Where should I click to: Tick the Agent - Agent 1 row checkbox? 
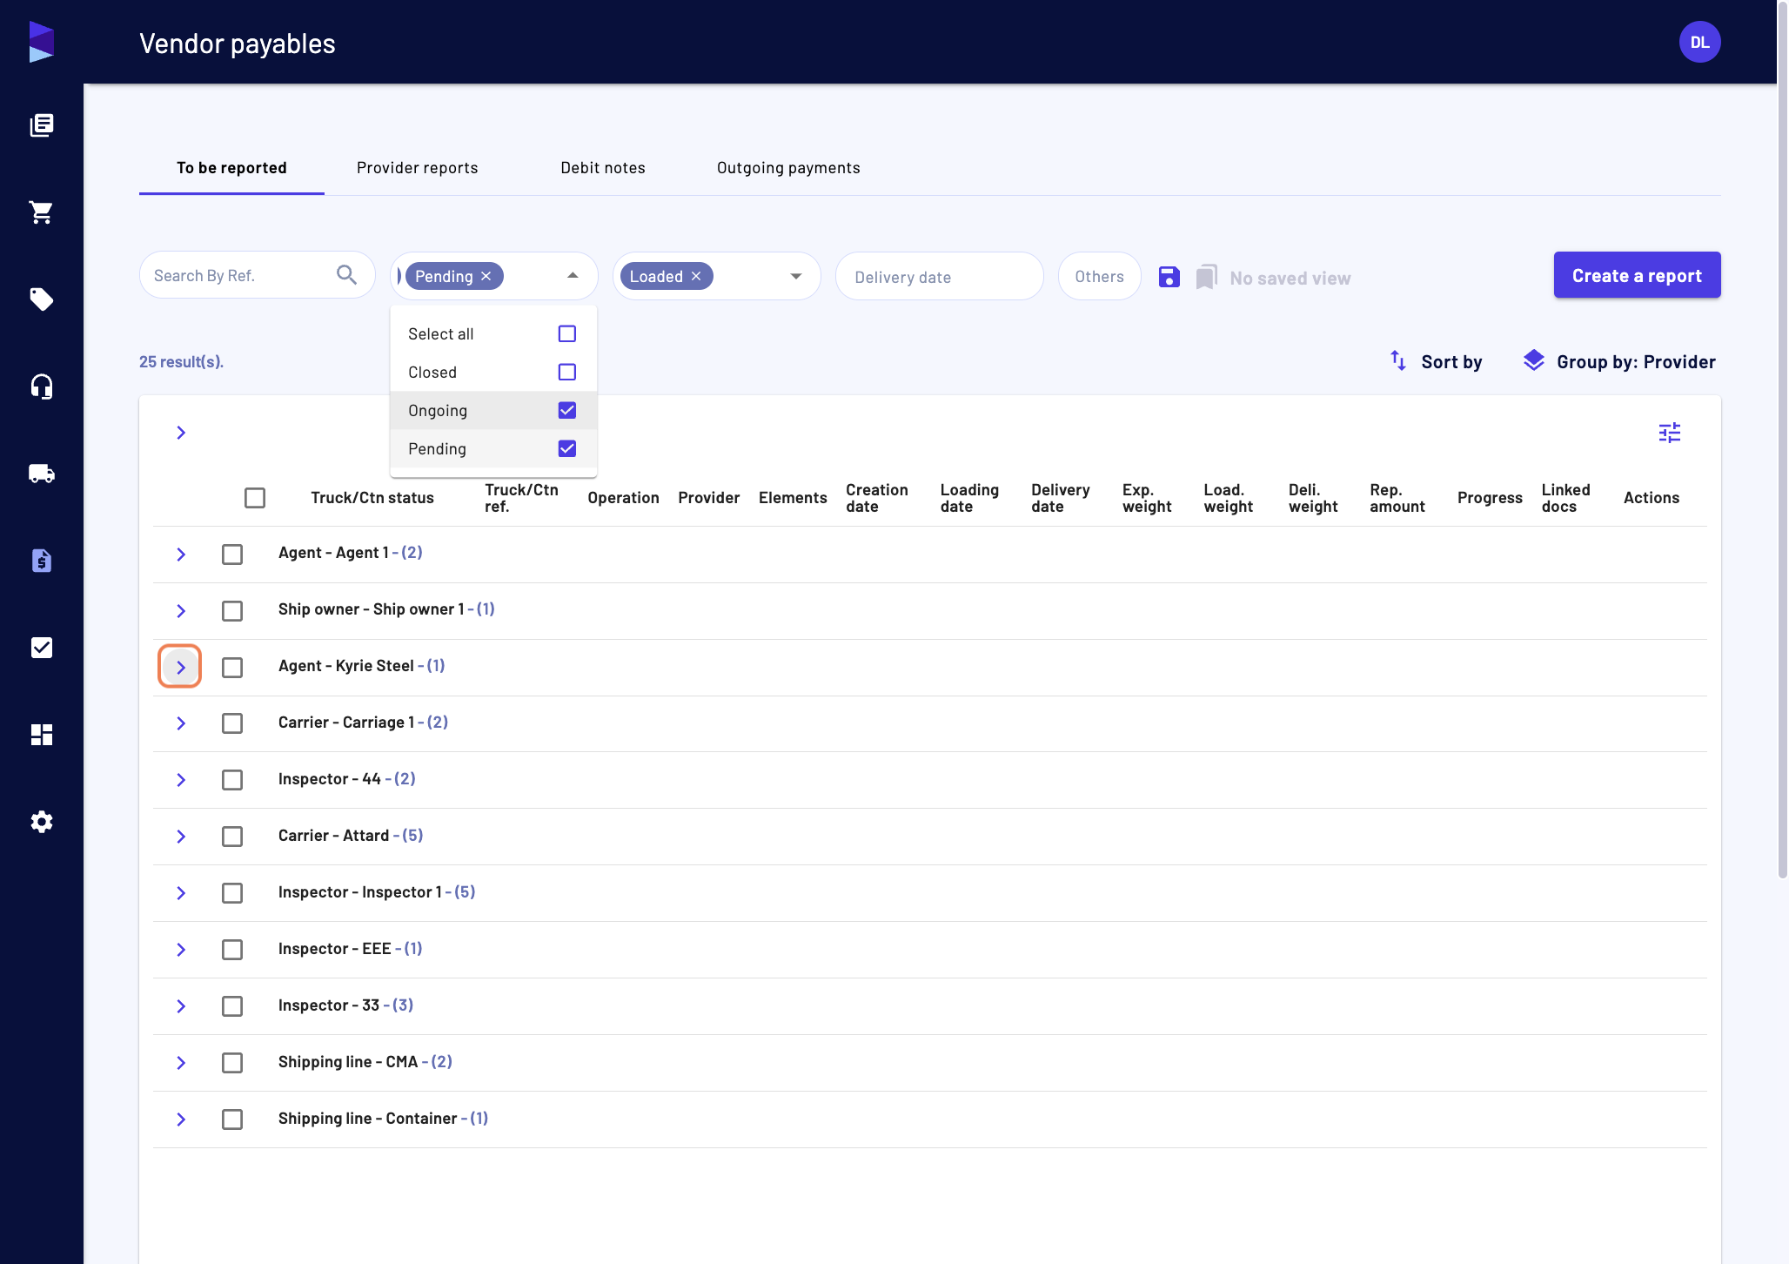(x=232, y=555)
